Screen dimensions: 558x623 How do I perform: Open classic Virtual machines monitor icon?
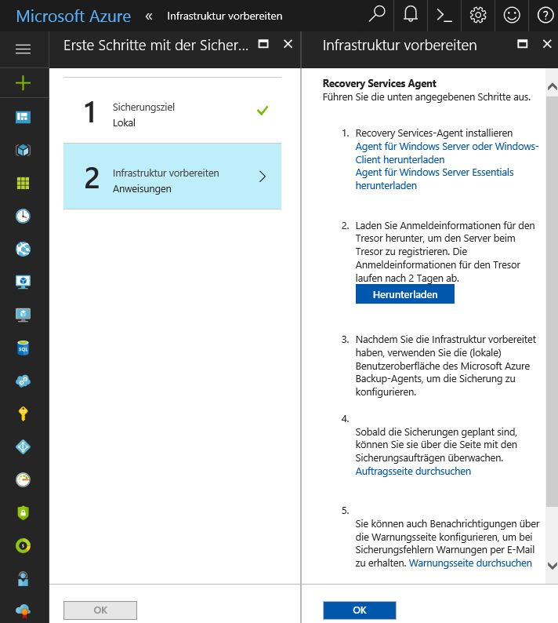(x=23, y=282)
